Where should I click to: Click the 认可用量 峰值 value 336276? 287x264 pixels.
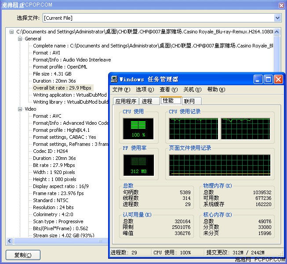182,233
